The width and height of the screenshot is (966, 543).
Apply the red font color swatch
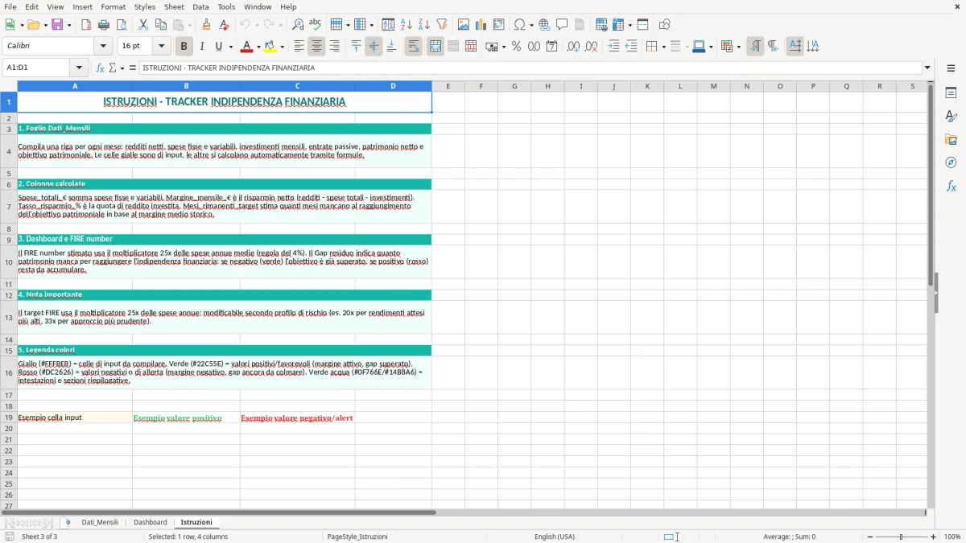point(247,47)
